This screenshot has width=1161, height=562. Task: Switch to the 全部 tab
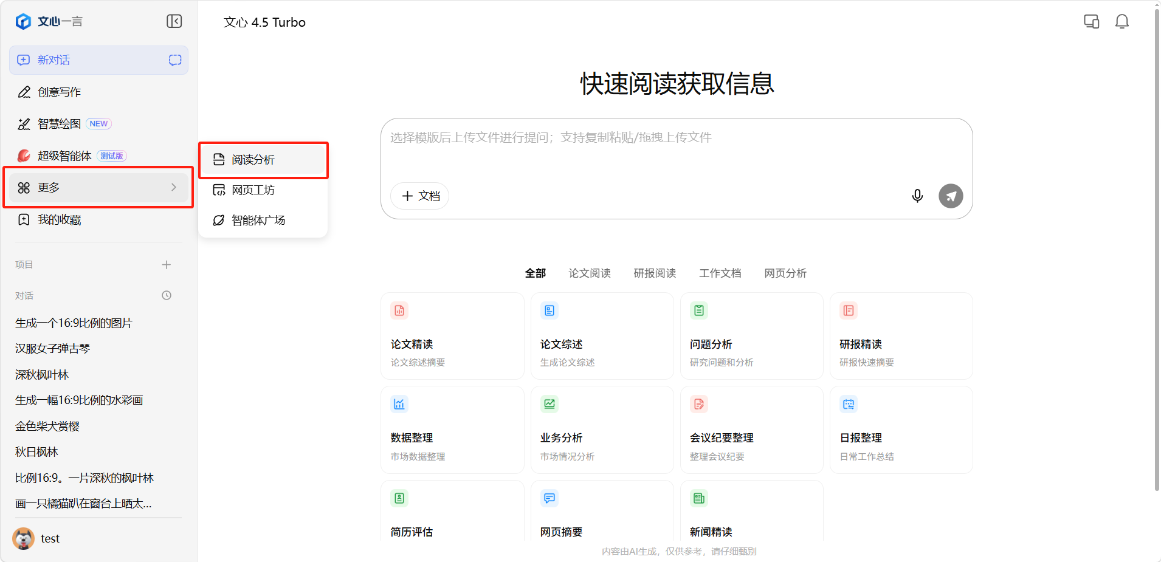tap(536, 273)
